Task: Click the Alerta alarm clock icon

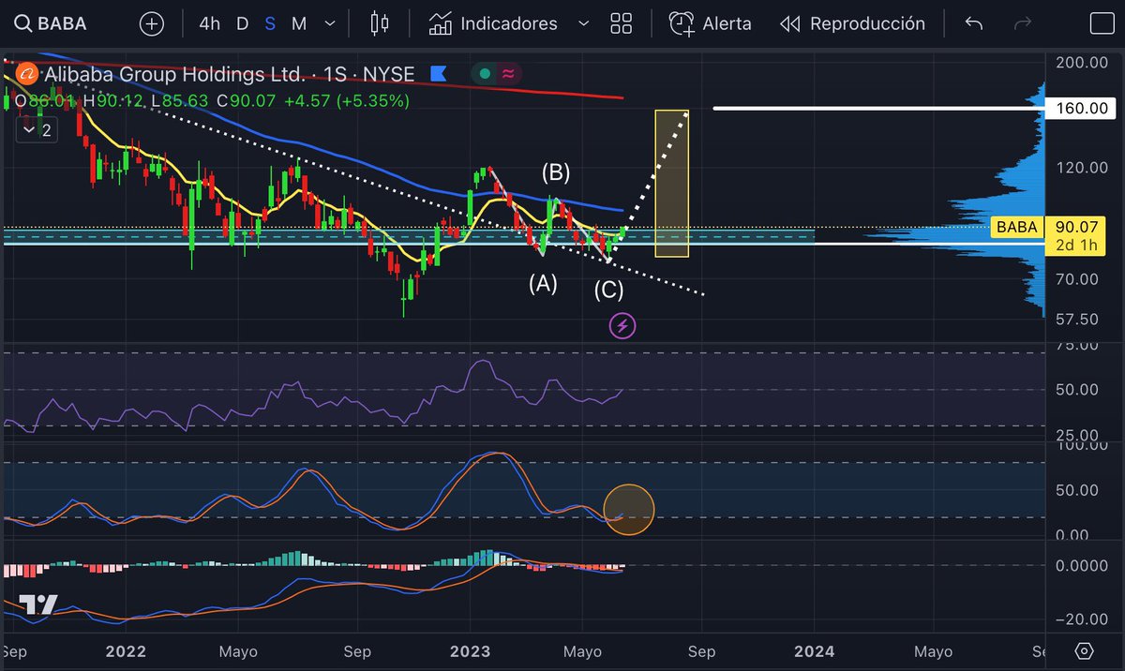Action: click(681, 23)
